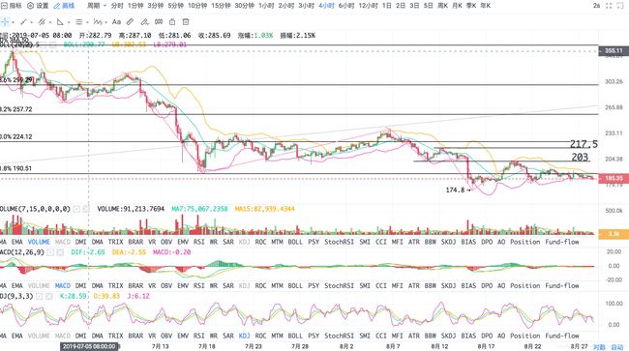This screenshot has width=629, height=351.
Task: Toggle the 画线 drawing toolbar
Action: [64, 6]
